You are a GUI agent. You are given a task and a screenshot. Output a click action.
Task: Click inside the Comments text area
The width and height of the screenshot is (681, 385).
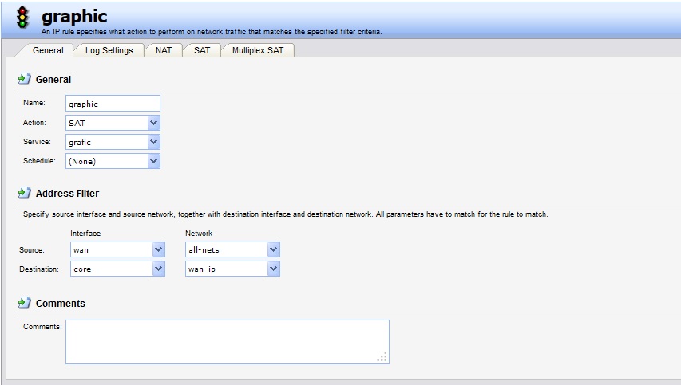(227, 341)
